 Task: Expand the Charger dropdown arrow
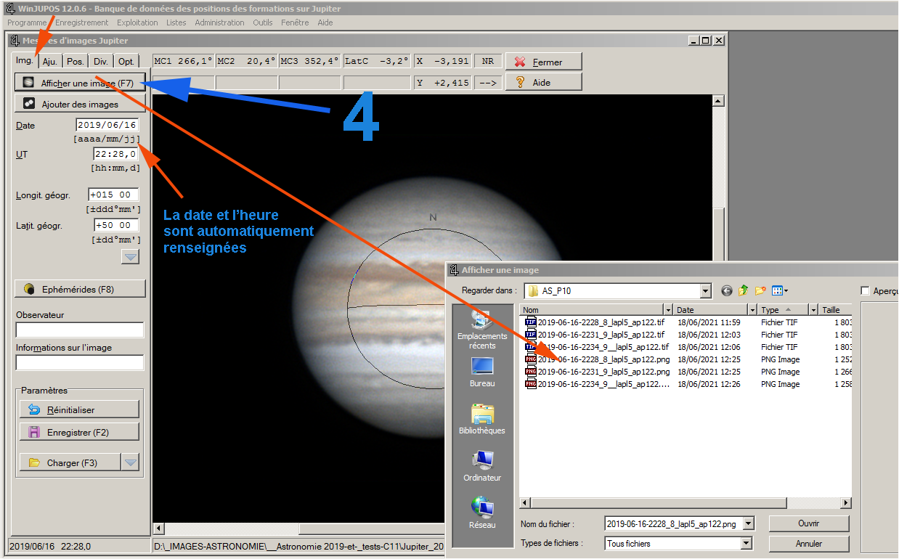(130, 462)
